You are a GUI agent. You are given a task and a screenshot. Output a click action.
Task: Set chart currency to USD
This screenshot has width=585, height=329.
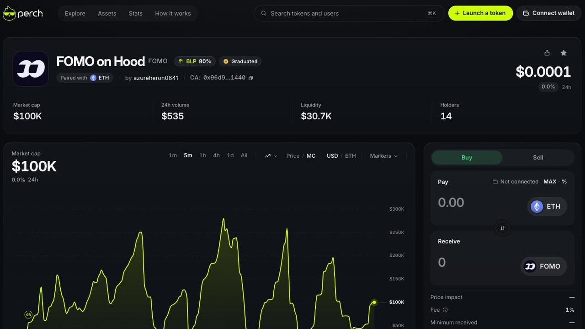332,156
